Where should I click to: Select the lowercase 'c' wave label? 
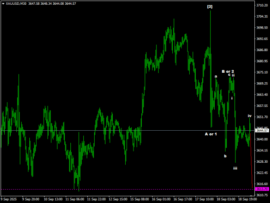pos(229,74)
